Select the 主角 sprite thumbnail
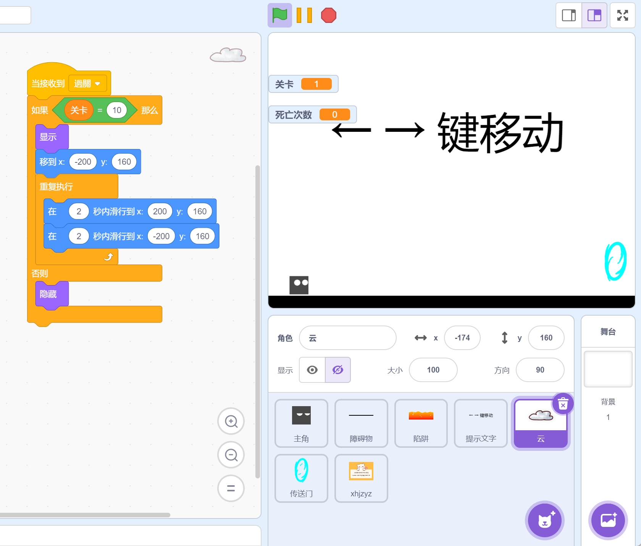This screenshot has height=546, width=641. [x=301, y=423]
